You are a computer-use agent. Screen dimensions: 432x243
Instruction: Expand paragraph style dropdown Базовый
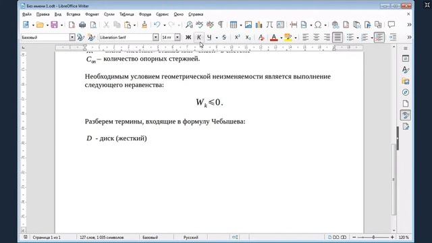72,37
